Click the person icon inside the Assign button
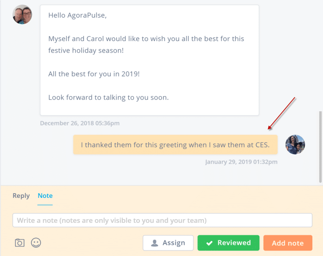The height and width of the screenshot is (256, 323). click(155, 243)
